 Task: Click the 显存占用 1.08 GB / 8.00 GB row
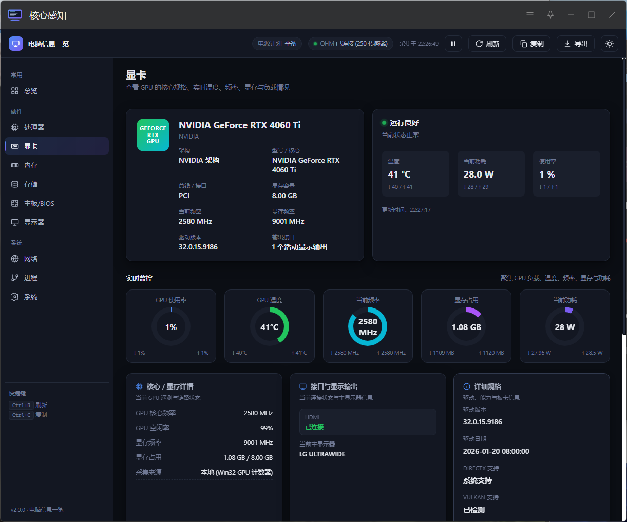[204, 457]
